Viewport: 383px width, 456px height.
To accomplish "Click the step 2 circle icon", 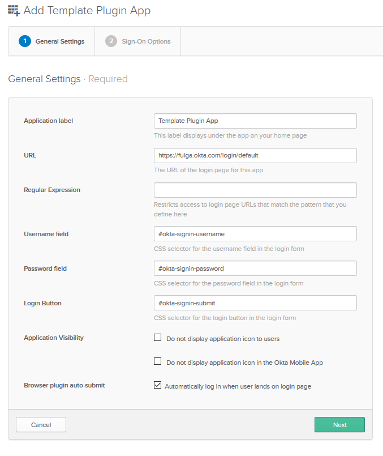I will [111, 41].
